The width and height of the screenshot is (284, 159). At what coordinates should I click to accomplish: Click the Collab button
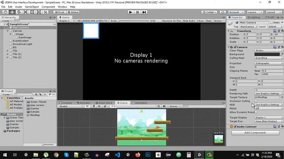click(209, 12)
